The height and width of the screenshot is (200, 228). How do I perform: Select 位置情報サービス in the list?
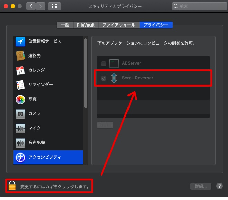pyautogui.click(x=48, y=41)
